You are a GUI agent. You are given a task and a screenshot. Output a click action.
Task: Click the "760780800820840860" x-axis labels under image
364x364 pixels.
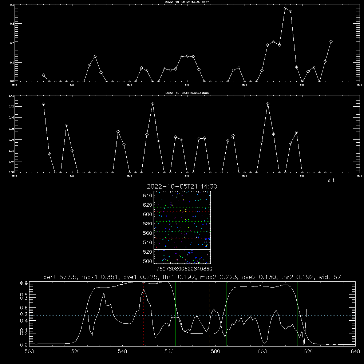coord(184,269)
